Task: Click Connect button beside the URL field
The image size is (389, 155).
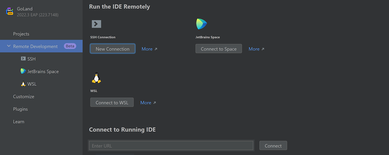Action: coord(273,145)
